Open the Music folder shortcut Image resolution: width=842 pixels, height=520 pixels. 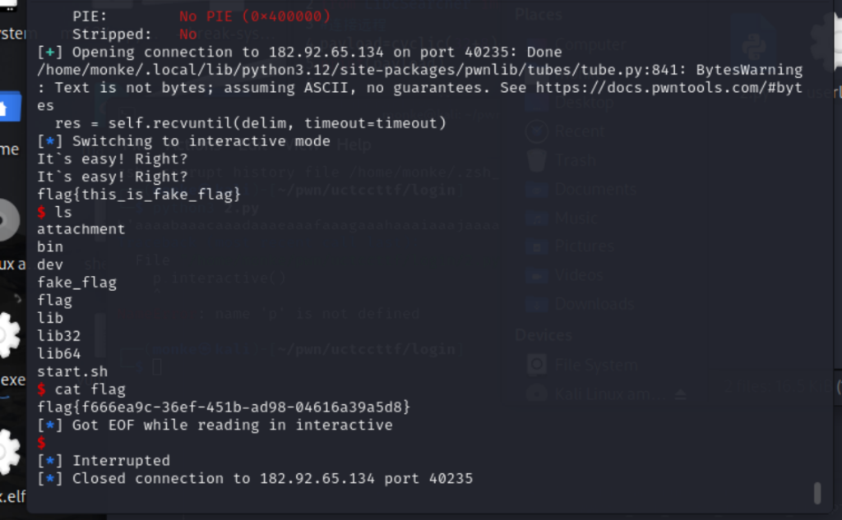[576, 218]
